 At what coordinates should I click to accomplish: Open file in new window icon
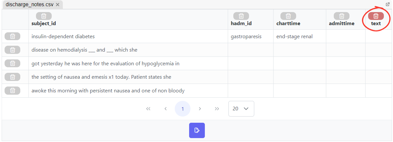click(x=388, y=5)
